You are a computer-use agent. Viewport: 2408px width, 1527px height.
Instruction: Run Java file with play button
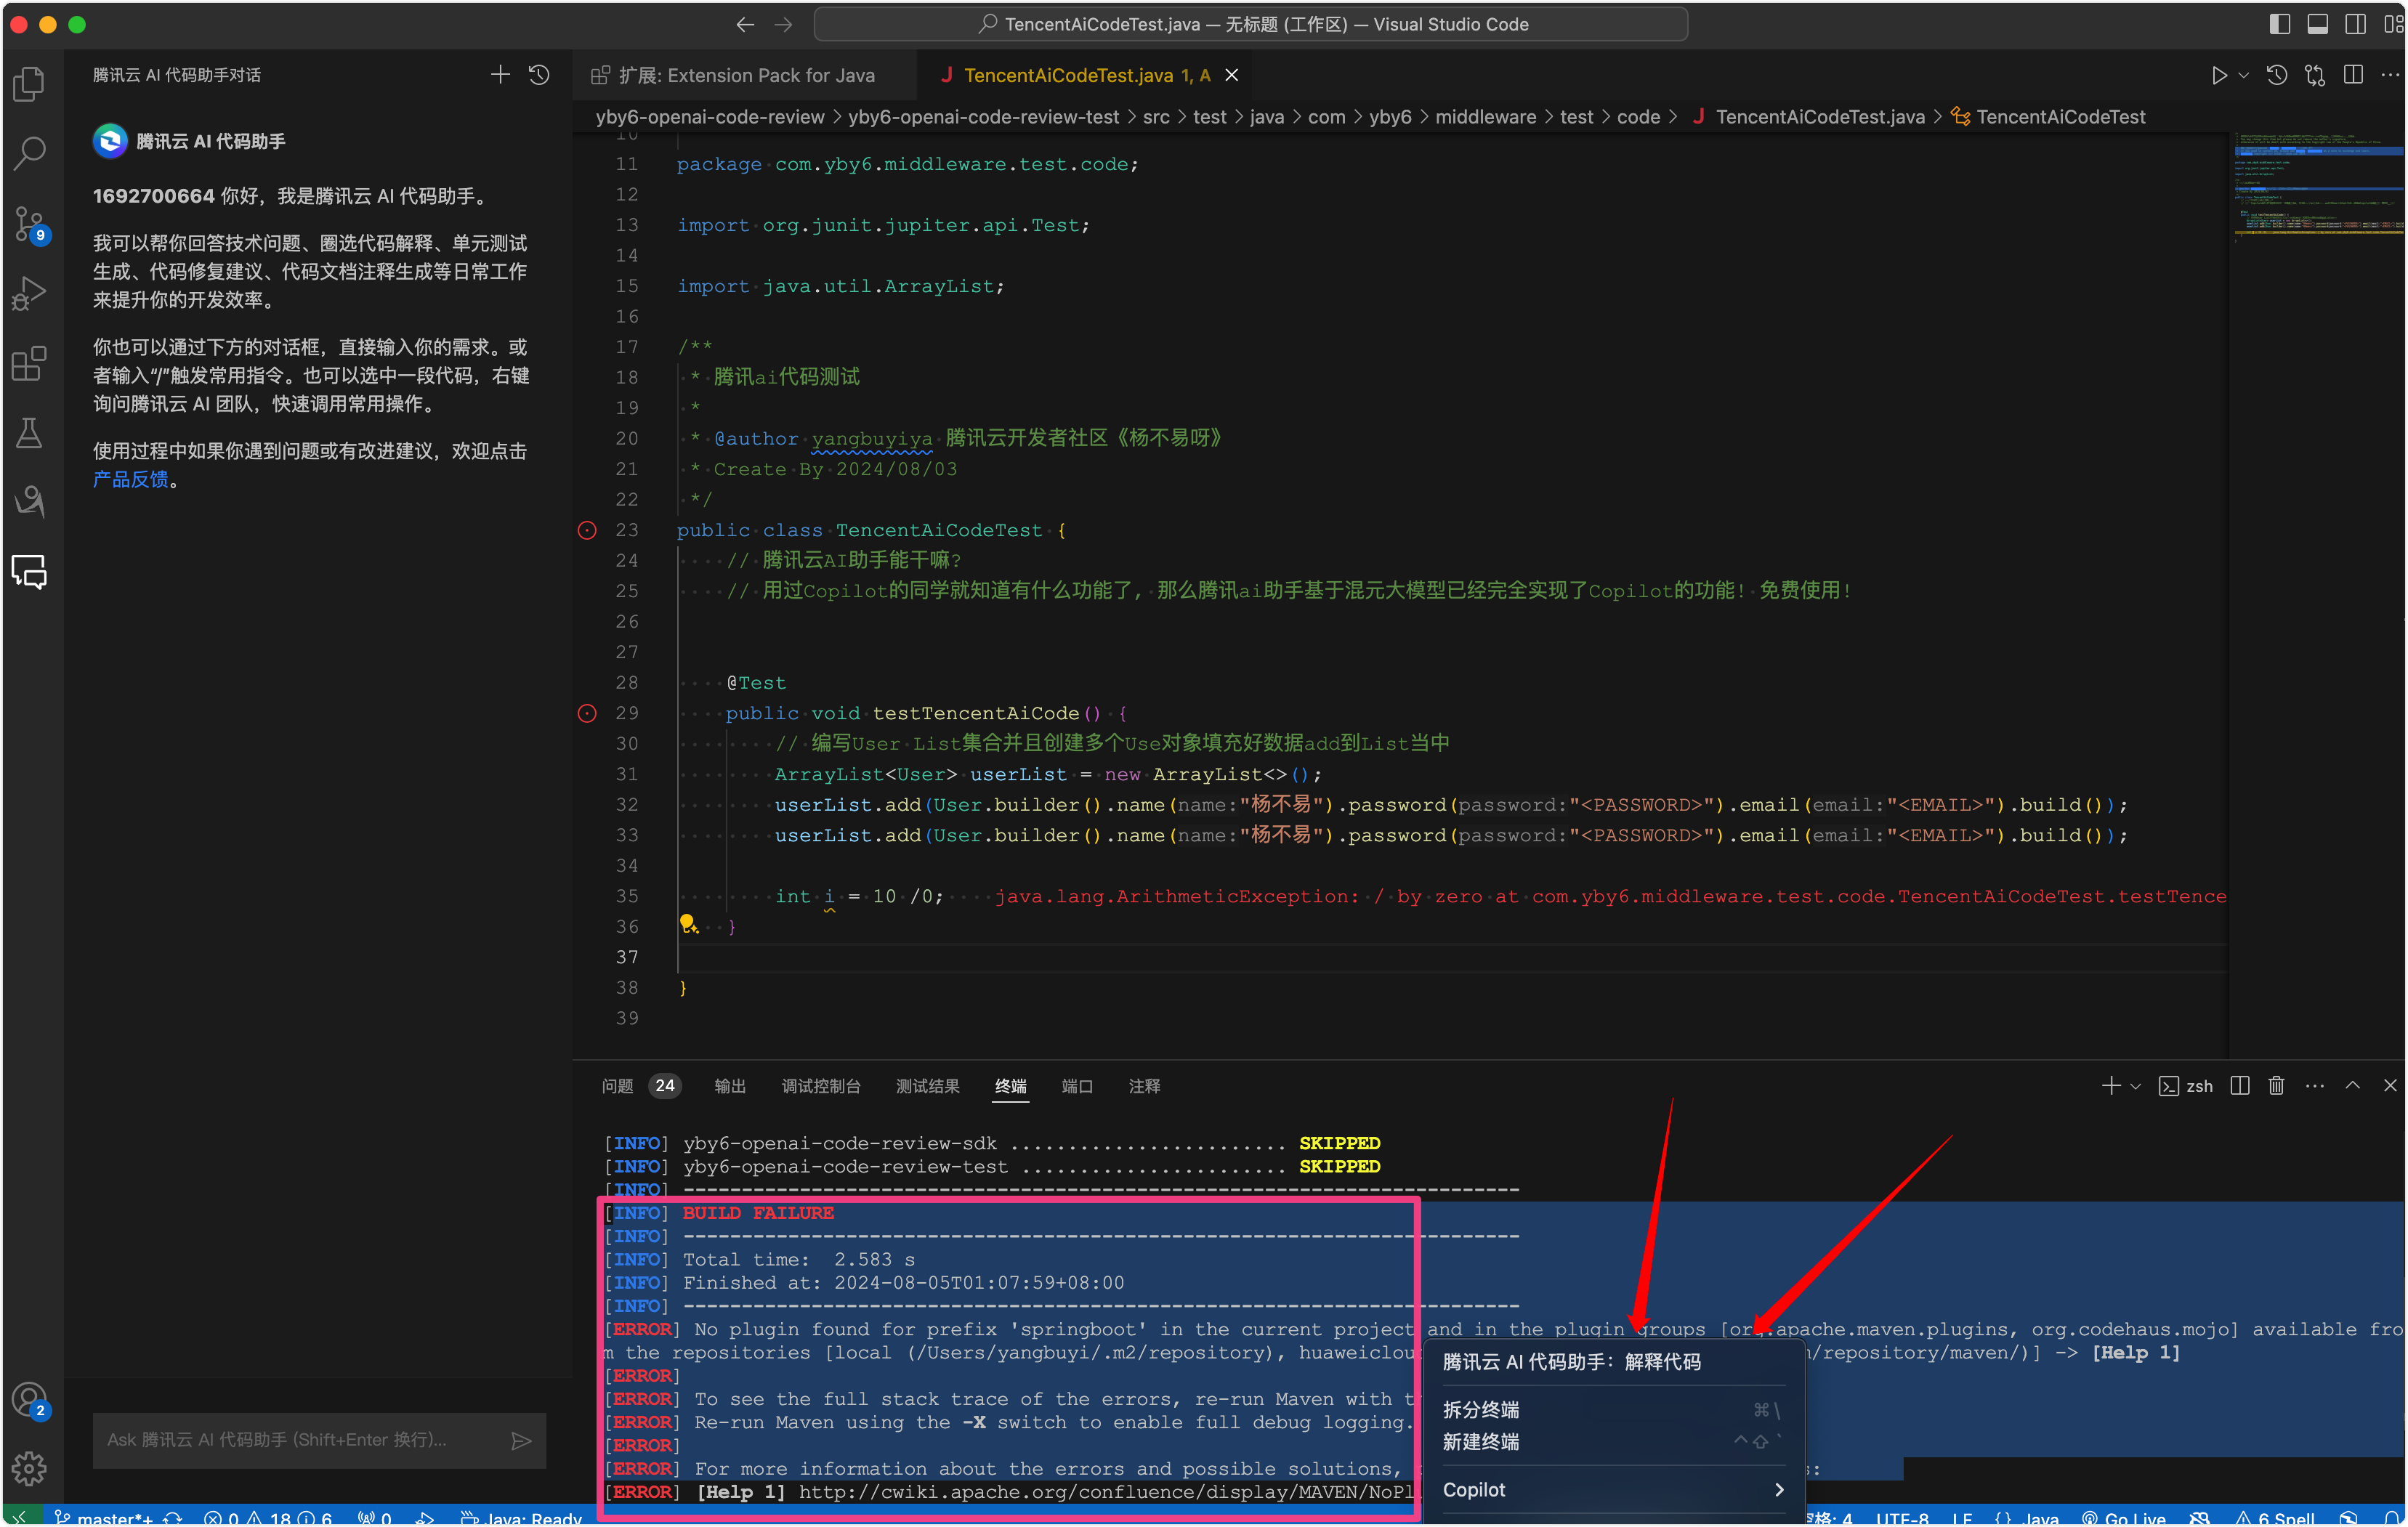click(x=2219, y=75)
